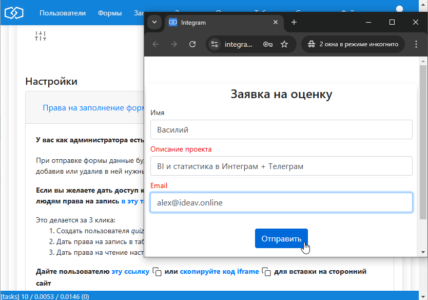Copy the form link icon

click(157, 272)
